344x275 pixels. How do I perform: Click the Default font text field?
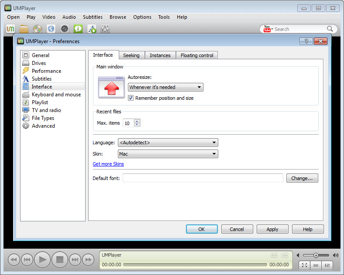[x=203, y=178]
